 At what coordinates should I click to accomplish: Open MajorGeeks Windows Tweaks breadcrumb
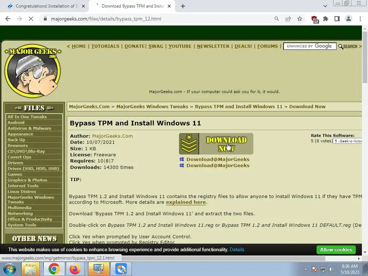152,106
